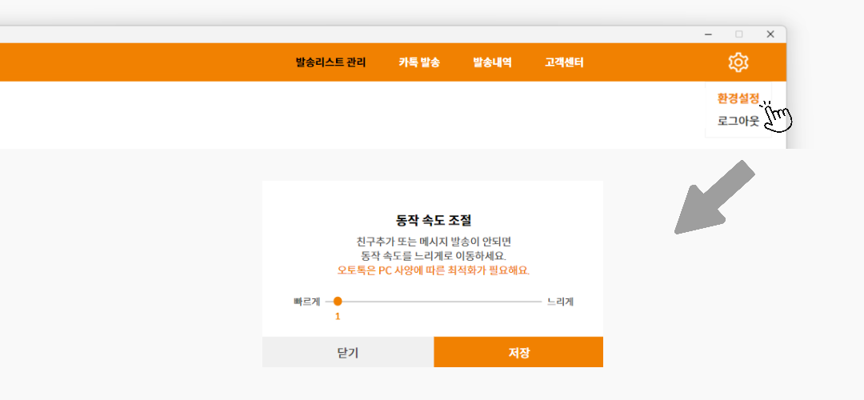The image size is (864, 400).
Task: Minimize the application window
Action: 708,34
